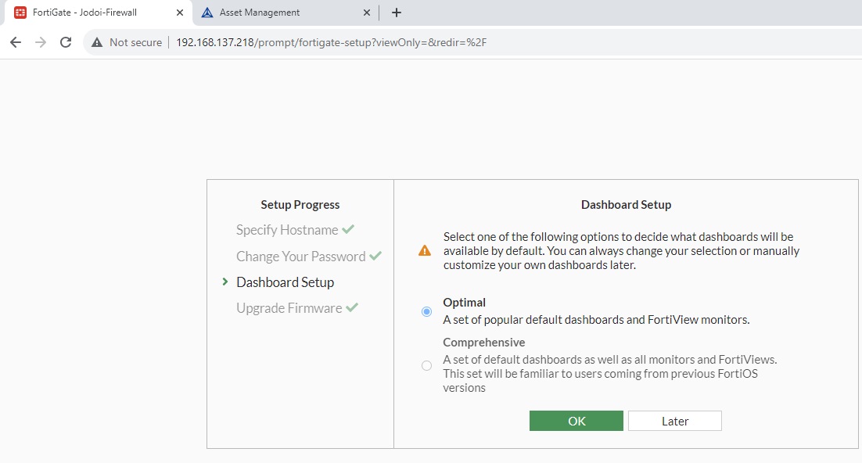Select the Change Your Password step
This screenshot has height=463, width=862.
(300, 257)
